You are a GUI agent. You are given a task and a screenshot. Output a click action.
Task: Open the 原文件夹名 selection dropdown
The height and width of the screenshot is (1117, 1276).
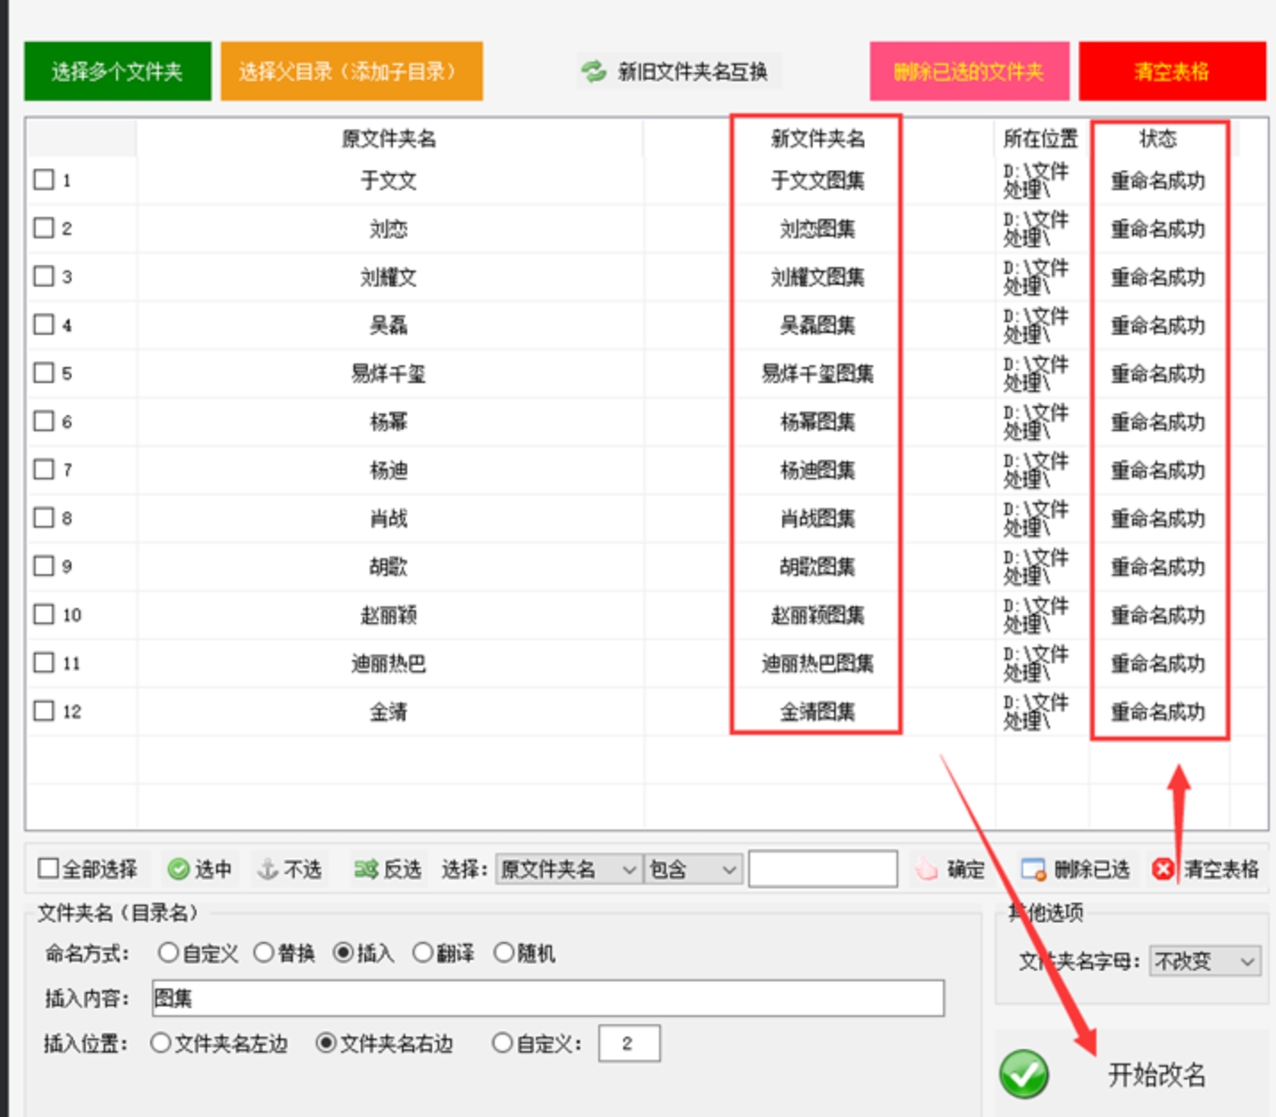coord(570,869)
